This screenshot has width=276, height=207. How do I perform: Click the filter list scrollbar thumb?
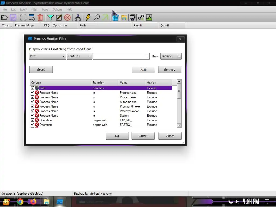coord(179,91)
